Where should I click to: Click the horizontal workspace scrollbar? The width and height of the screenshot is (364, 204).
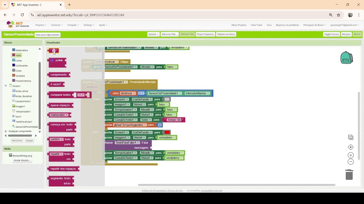pos(237,185)
